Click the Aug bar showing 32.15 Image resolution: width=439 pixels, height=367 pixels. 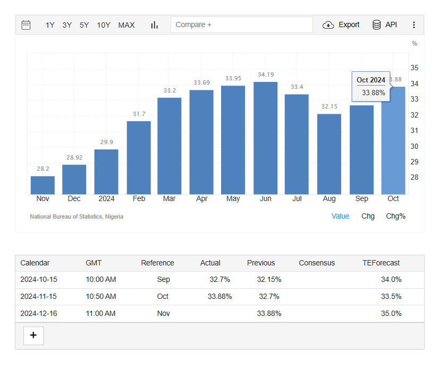330,154
